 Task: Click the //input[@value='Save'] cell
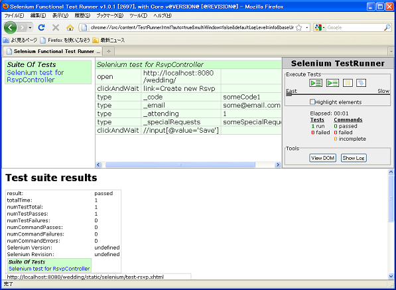181,130
